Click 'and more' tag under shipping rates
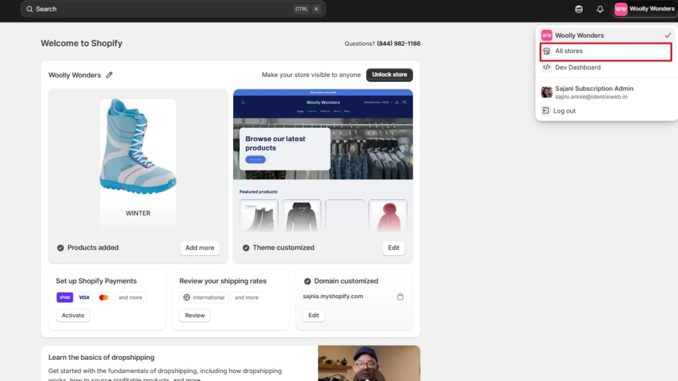The height and width of the screenshot is (381, 678). coord(246,298)
